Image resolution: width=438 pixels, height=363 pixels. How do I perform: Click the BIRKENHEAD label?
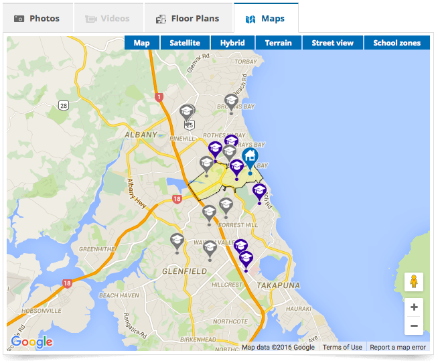tap(198, 340)
